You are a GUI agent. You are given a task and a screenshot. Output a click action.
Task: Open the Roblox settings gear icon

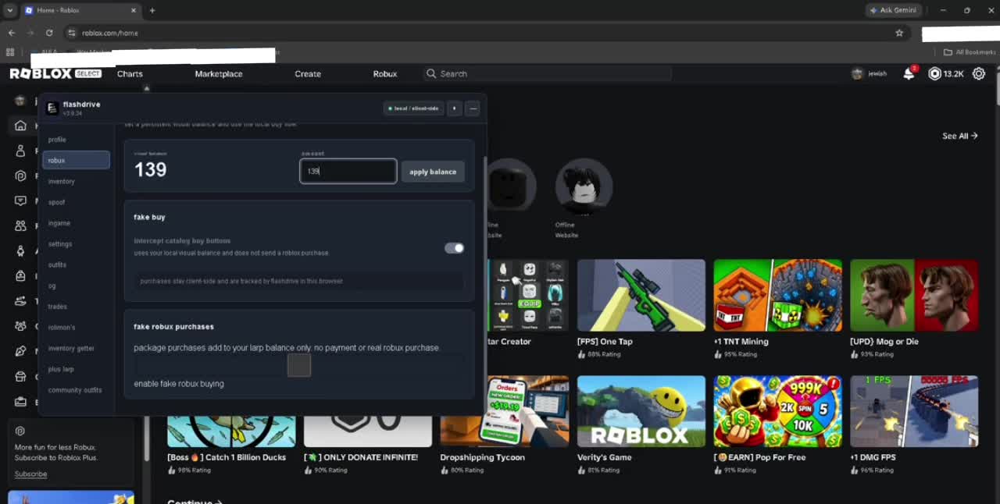coord(979,73)
